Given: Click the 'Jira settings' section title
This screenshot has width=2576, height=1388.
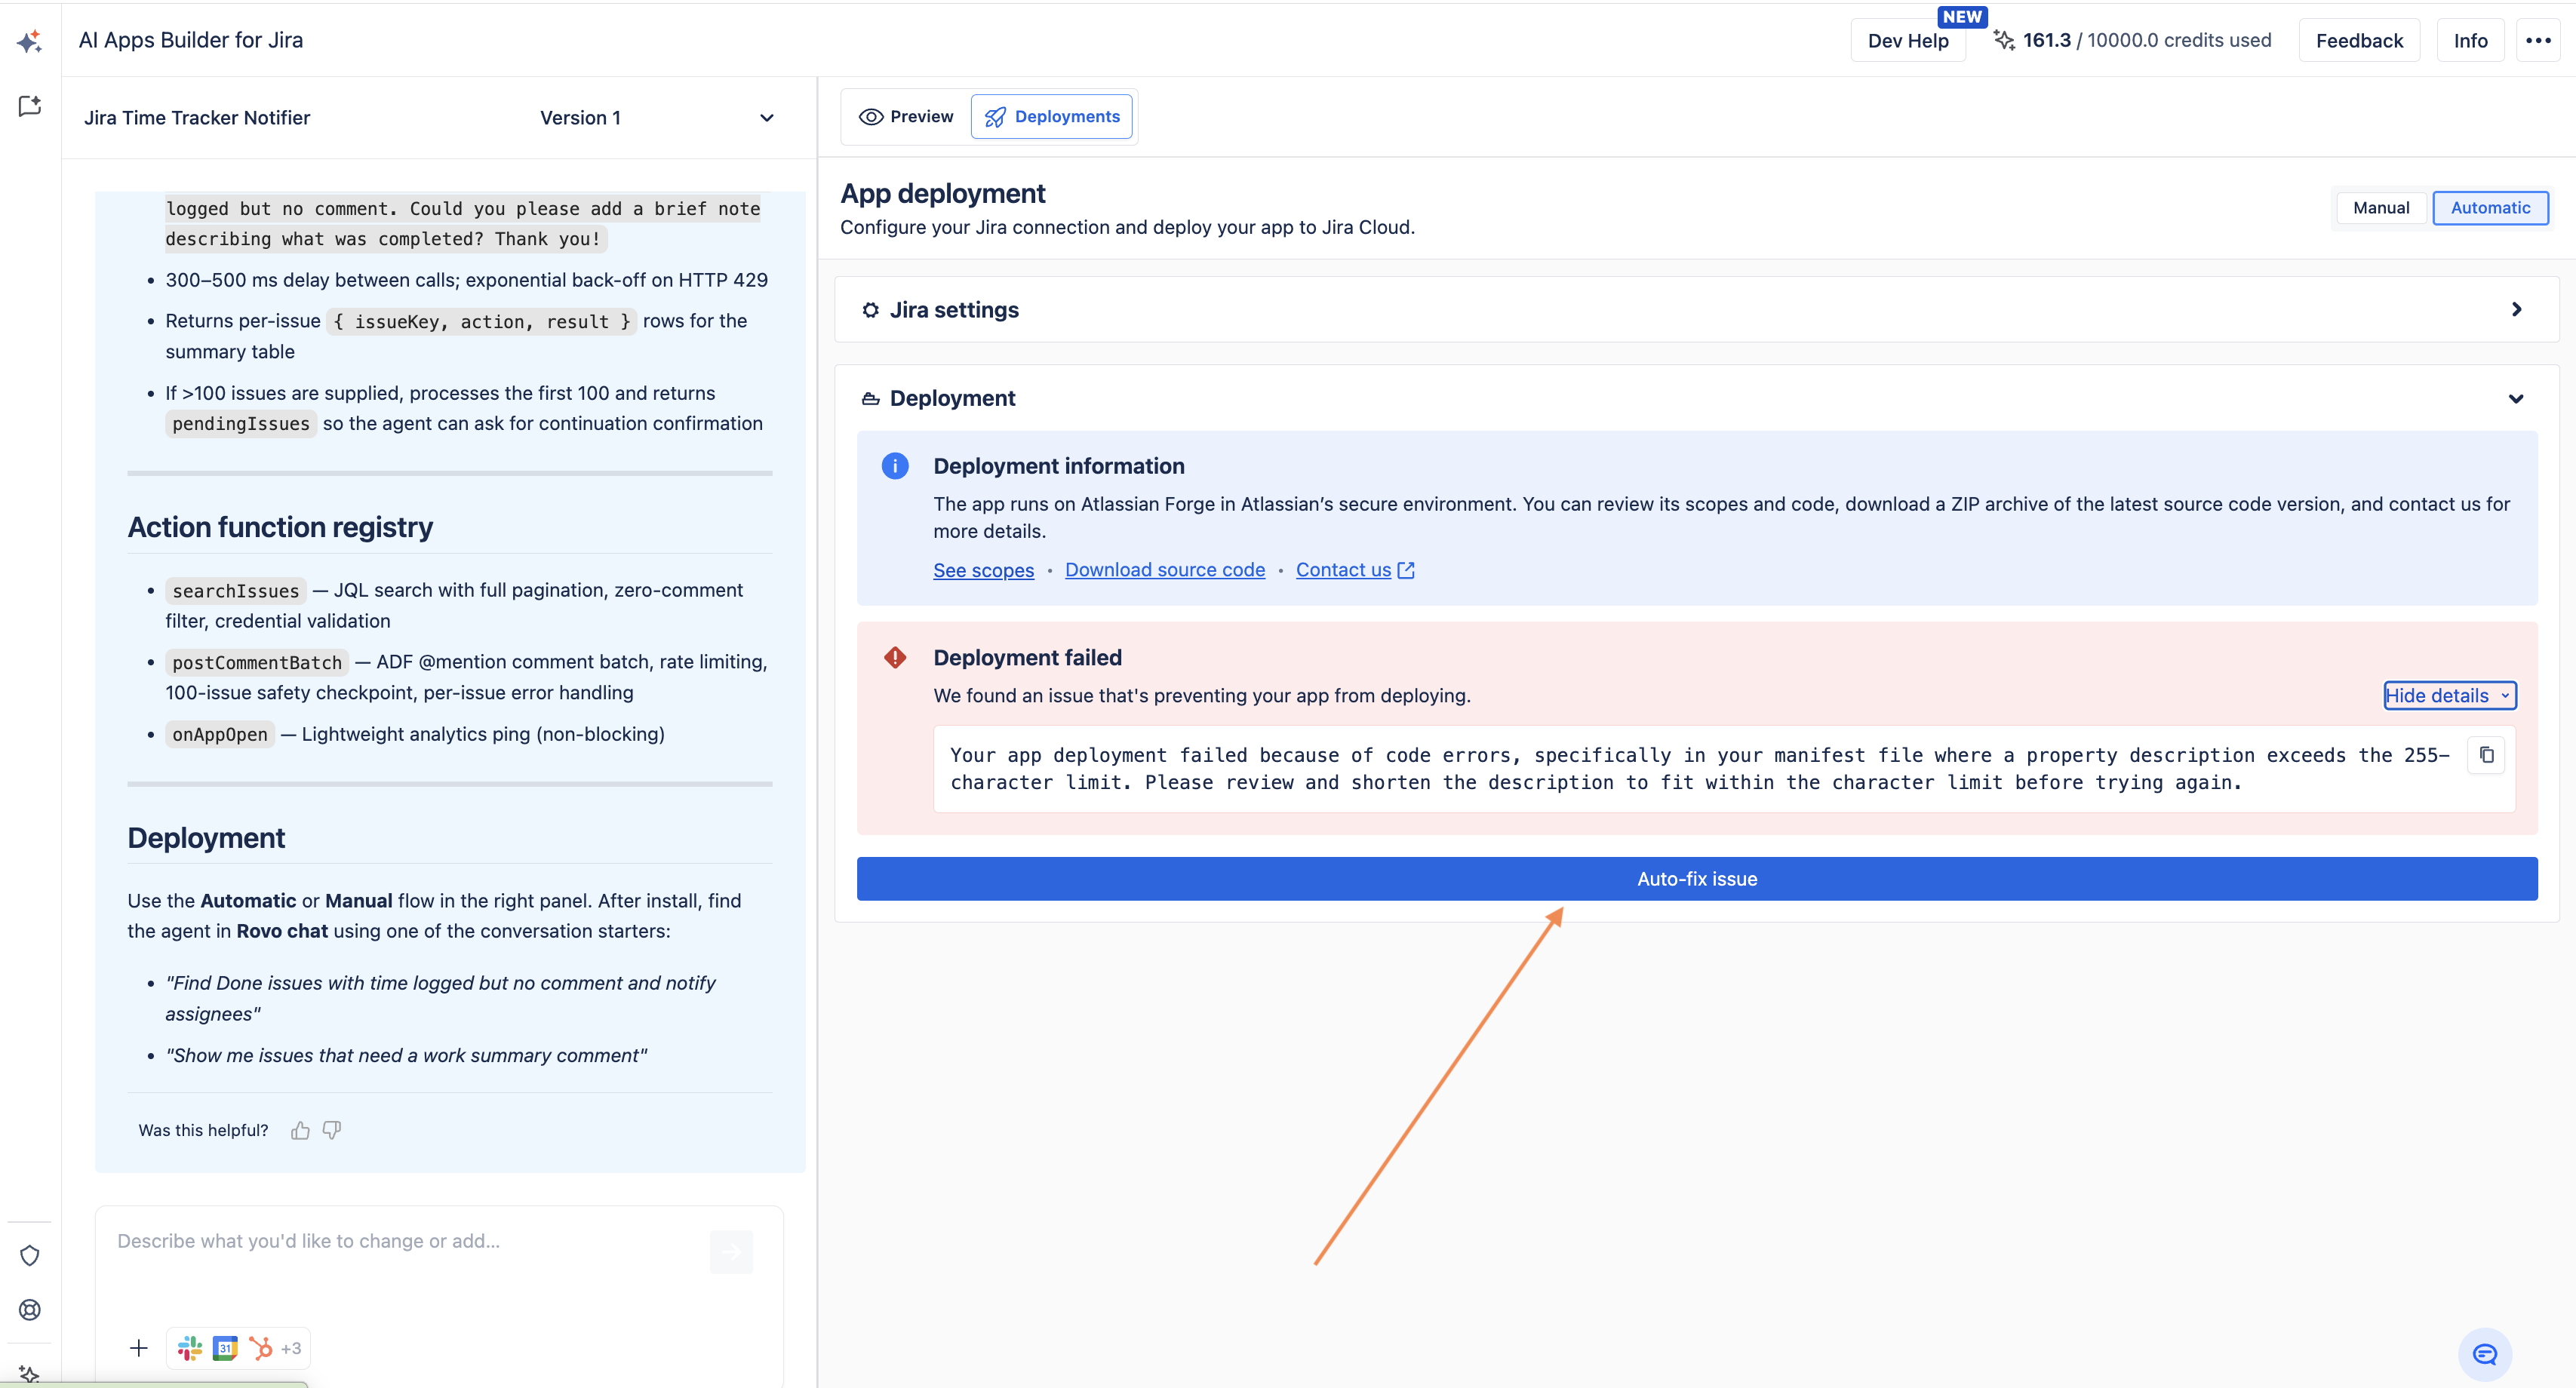Looking at the screenshot, I should click(954, 310).
